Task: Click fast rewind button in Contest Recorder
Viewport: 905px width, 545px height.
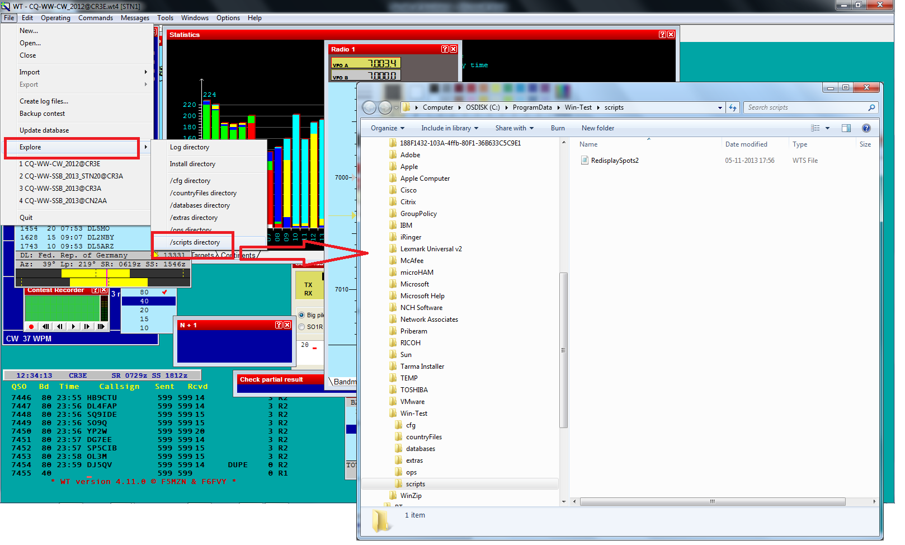Action: [46, 326]
